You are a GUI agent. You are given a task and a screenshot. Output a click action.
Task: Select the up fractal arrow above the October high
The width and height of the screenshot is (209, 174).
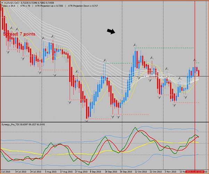tap(135, 45)
